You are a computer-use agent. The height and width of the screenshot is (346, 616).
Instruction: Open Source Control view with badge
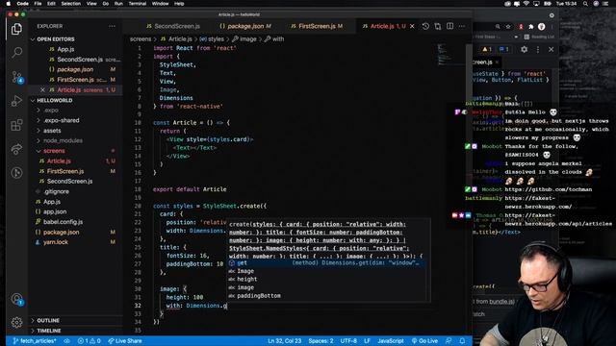[16, 77]
